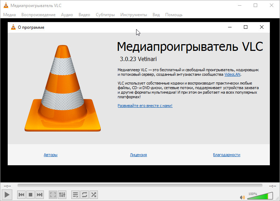The height and width of the screenshot is (201, 280).
Task: Click the Previous track button
Action: (x=21, y=194)
